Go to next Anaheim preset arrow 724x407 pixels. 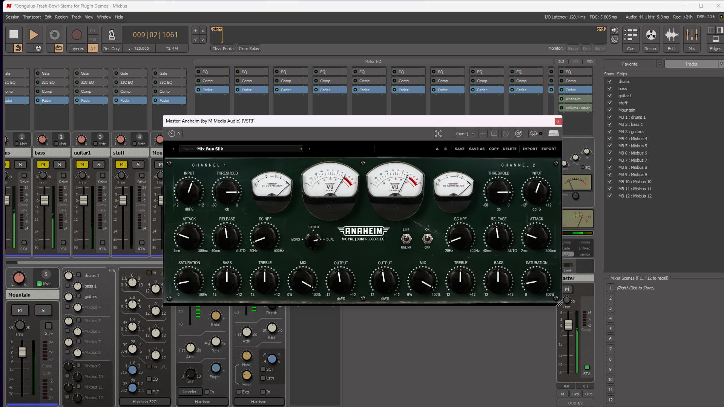[x=309, y=149]
